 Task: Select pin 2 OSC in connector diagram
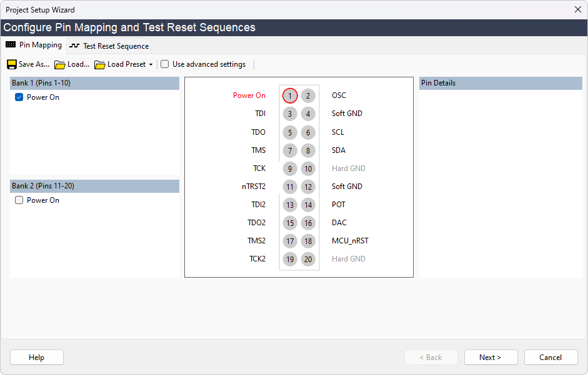pos(308,95)
